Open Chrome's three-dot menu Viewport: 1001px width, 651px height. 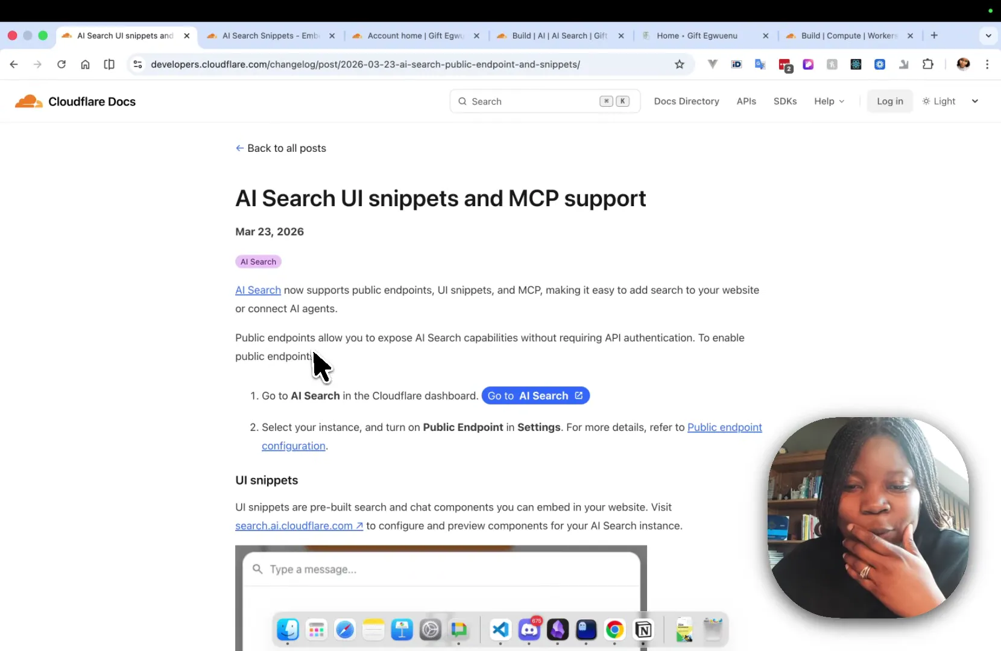[988, 64]
